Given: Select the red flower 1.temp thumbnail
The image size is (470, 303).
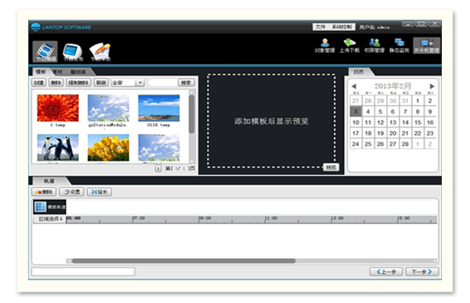Looking at the screenshot, I should (x=57, y=108).
